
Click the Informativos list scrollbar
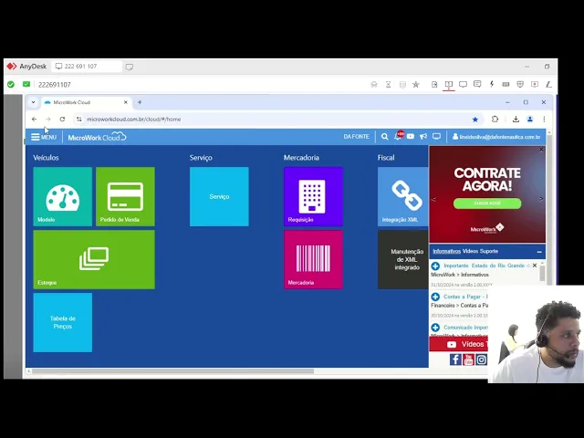pos(542,274)
